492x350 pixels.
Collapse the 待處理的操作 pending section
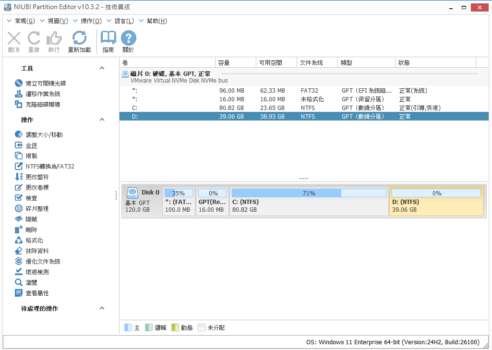click(102, 308)
